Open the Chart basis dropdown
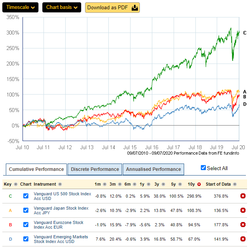Image resolution: width=249 pixels, height=248 pixels. tap(62, 7)
